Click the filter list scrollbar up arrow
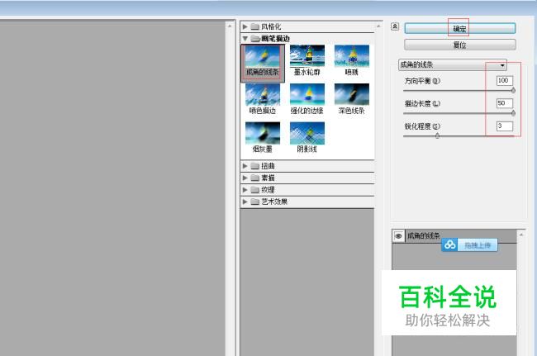Image resolution: width=537 pixels, height=356 pixels. pos(378,26)
